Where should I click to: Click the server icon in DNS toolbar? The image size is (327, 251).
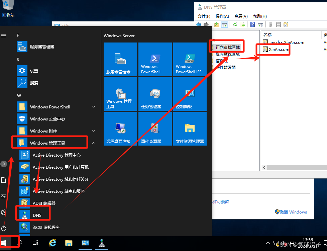(x=271, y=25)
